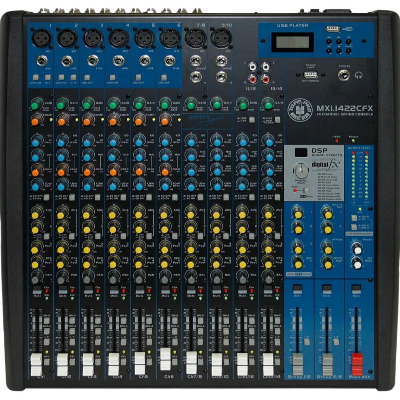This screenshot has height=400, width=400.
Task: Click the headphone jack labeled Phones
Action: (344, 75)
